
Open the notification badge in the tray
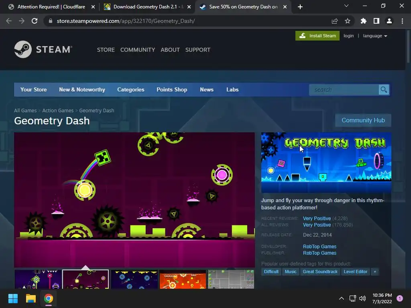pos(400,298)
